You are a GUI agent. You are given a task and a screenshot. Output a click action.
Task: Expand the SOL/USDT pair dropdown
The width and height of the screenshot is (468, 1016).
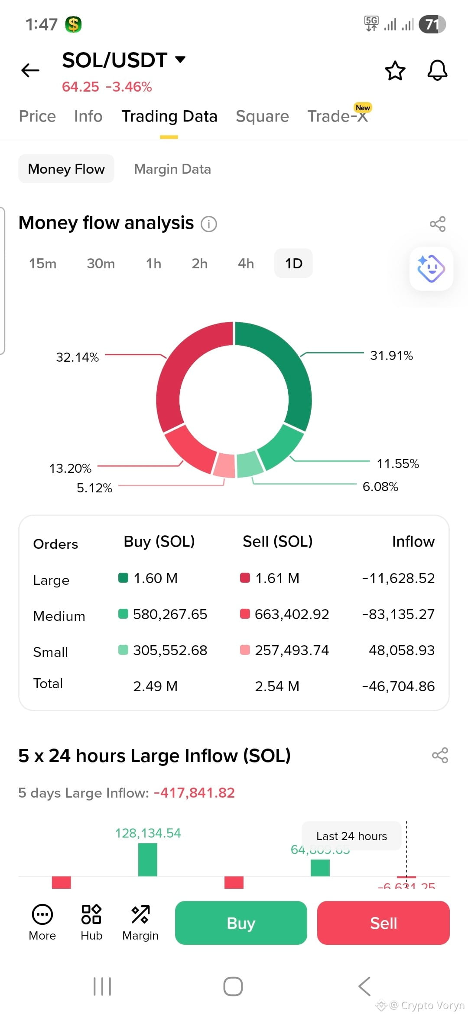point(180,59)
